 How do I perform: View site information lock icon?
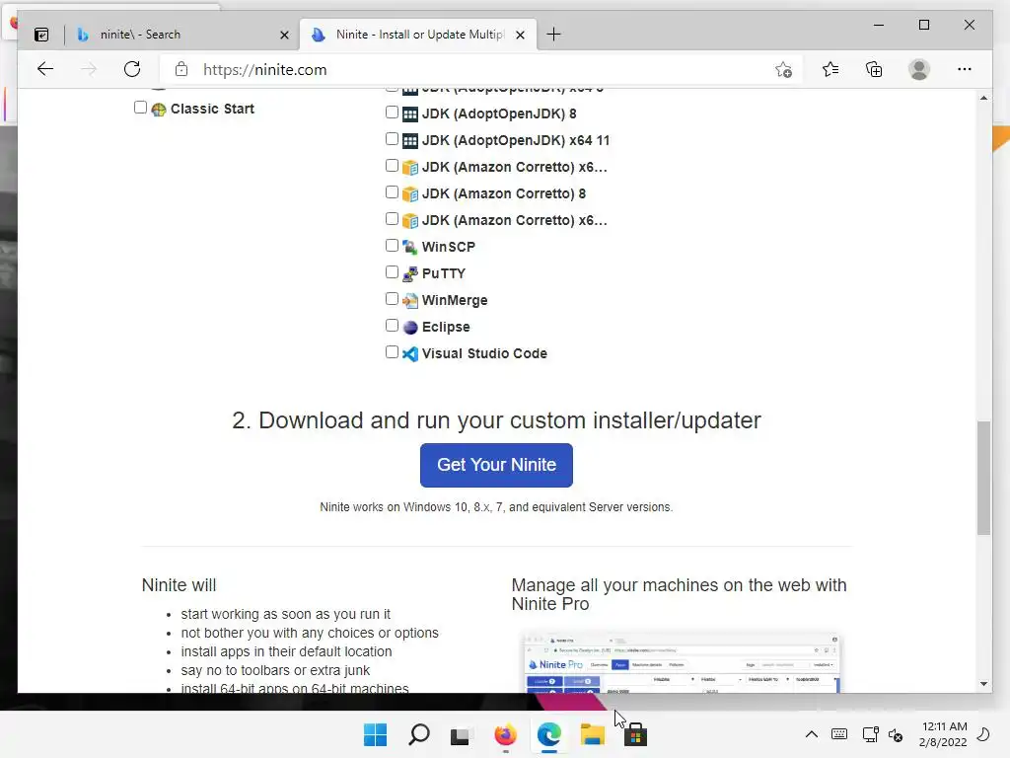(181, 70)
